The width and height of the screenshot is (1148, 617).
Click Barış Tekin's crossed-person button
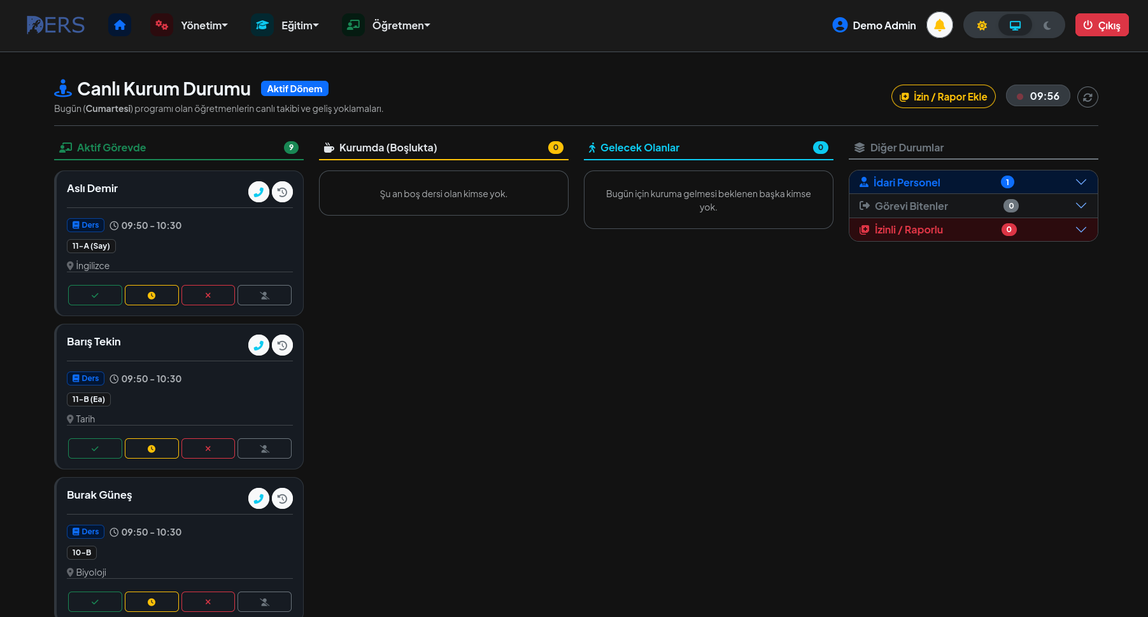(x=265, y=448)
